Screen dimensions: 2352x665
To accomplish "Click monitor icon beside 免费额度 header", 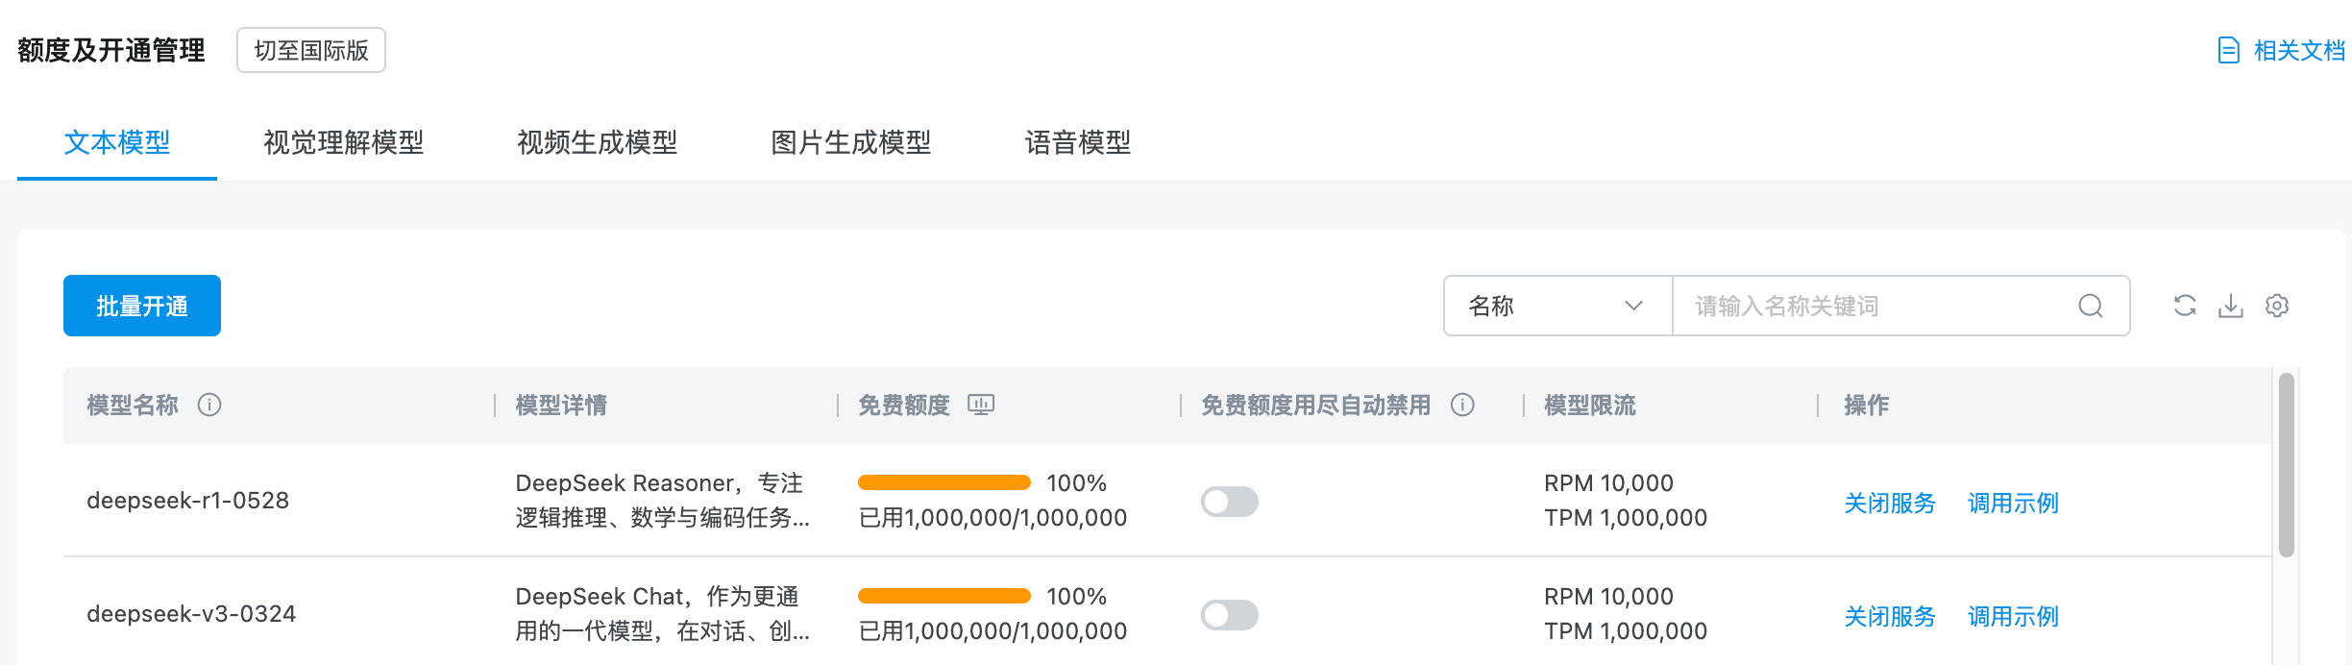I will tap(981, 405).
